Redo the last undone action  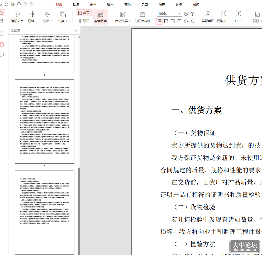click(x=32, y=4)
